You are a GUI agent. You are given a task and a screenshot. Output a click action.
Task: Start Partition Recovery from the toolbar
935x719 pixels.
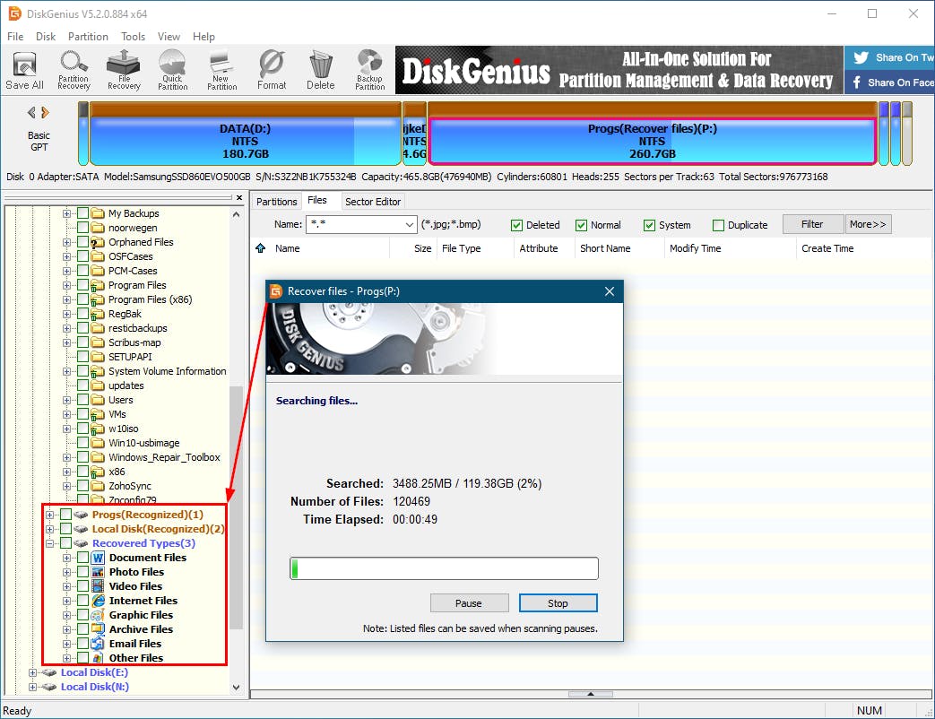click(x=74, y=70)
